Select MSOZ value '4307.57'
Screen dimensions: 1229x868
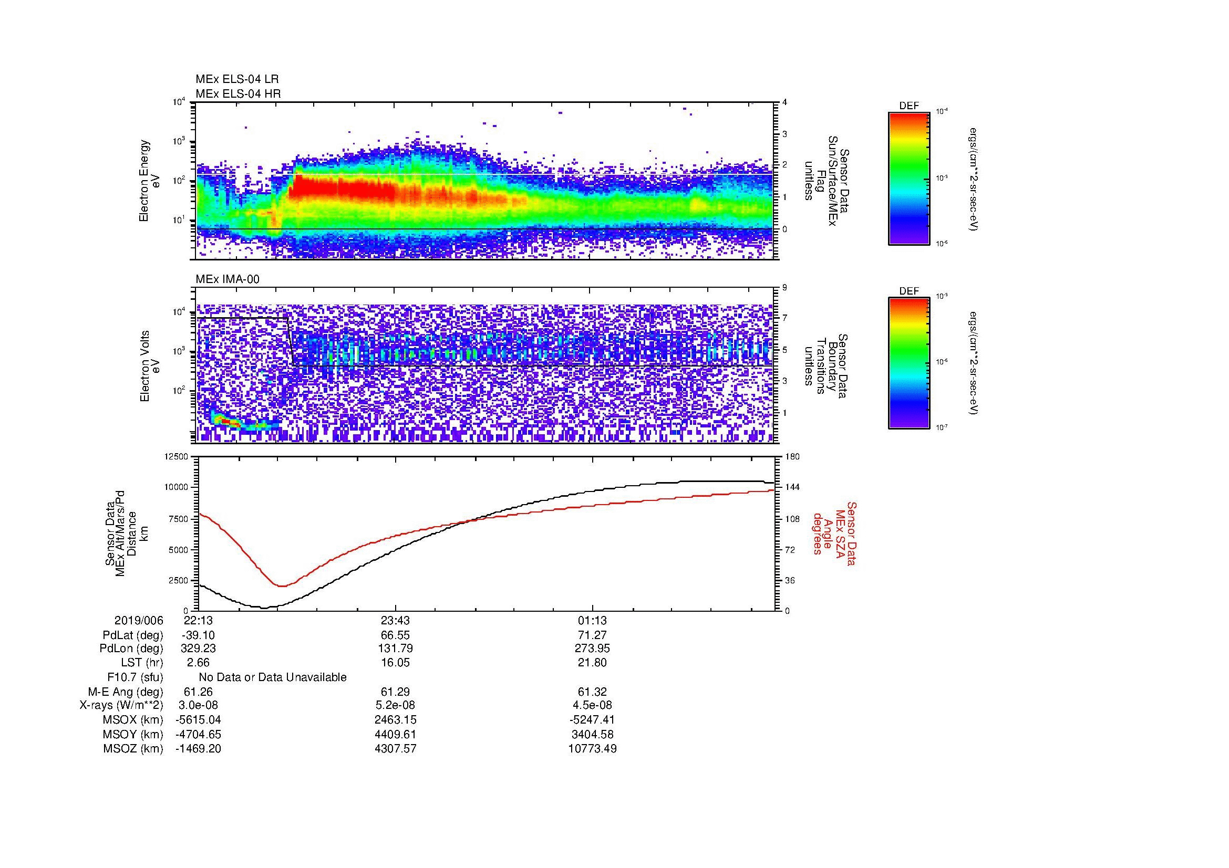(x=396, y=749)
